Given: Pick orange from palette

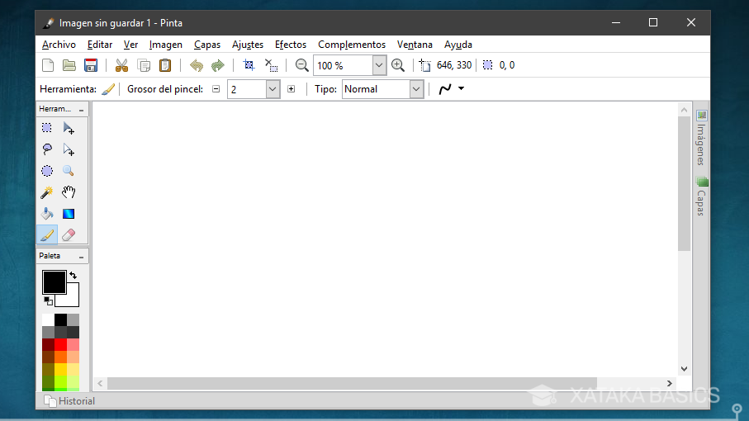Looking at the screenshot, I should click(60, 357).
